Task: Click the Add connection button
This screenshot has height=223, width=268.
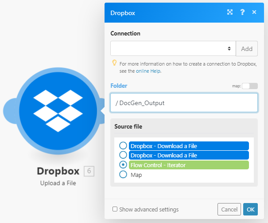Action: click(247, 49)
